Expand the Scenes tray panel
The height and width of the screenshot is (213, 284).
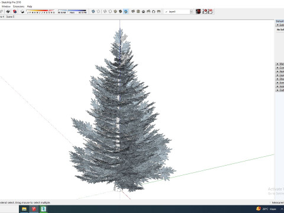(x=280, y=83)
